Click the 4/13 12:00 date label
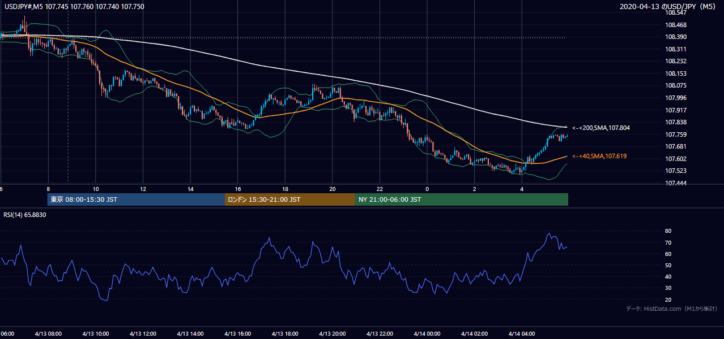724x339 pixels. coord(143,334)
